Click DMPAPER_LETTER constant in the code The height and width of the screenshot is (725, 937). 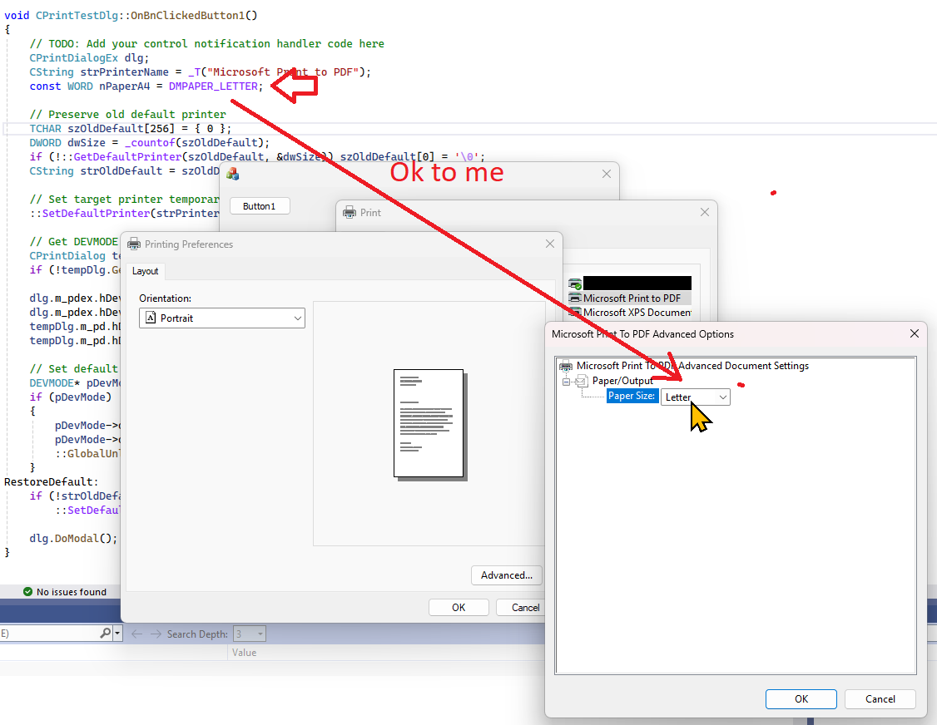[x=213, y=86]
